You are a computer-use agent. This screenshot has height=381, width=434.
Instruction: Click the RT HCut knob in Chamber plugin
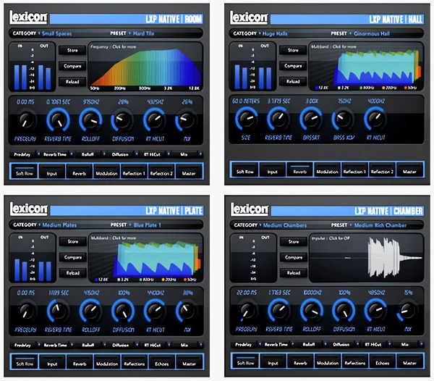click(375, 310)
